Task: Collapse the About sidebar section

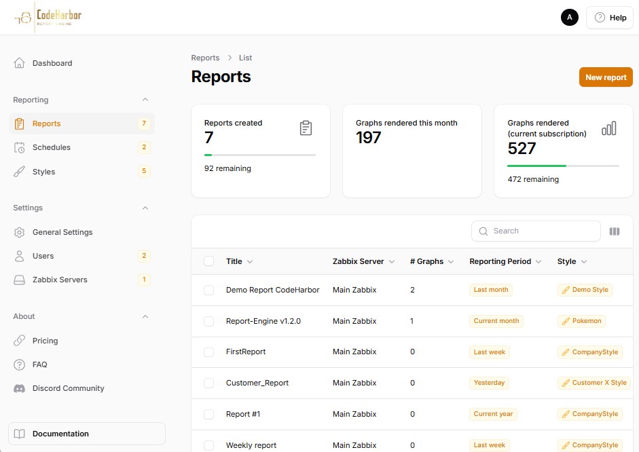Action: point(145,316)
